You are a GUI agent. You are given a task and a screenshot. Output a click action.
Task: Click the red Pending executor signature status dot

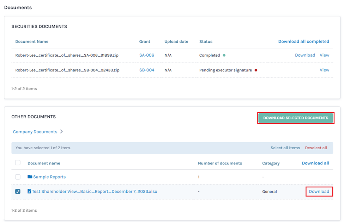click(256, 70)
